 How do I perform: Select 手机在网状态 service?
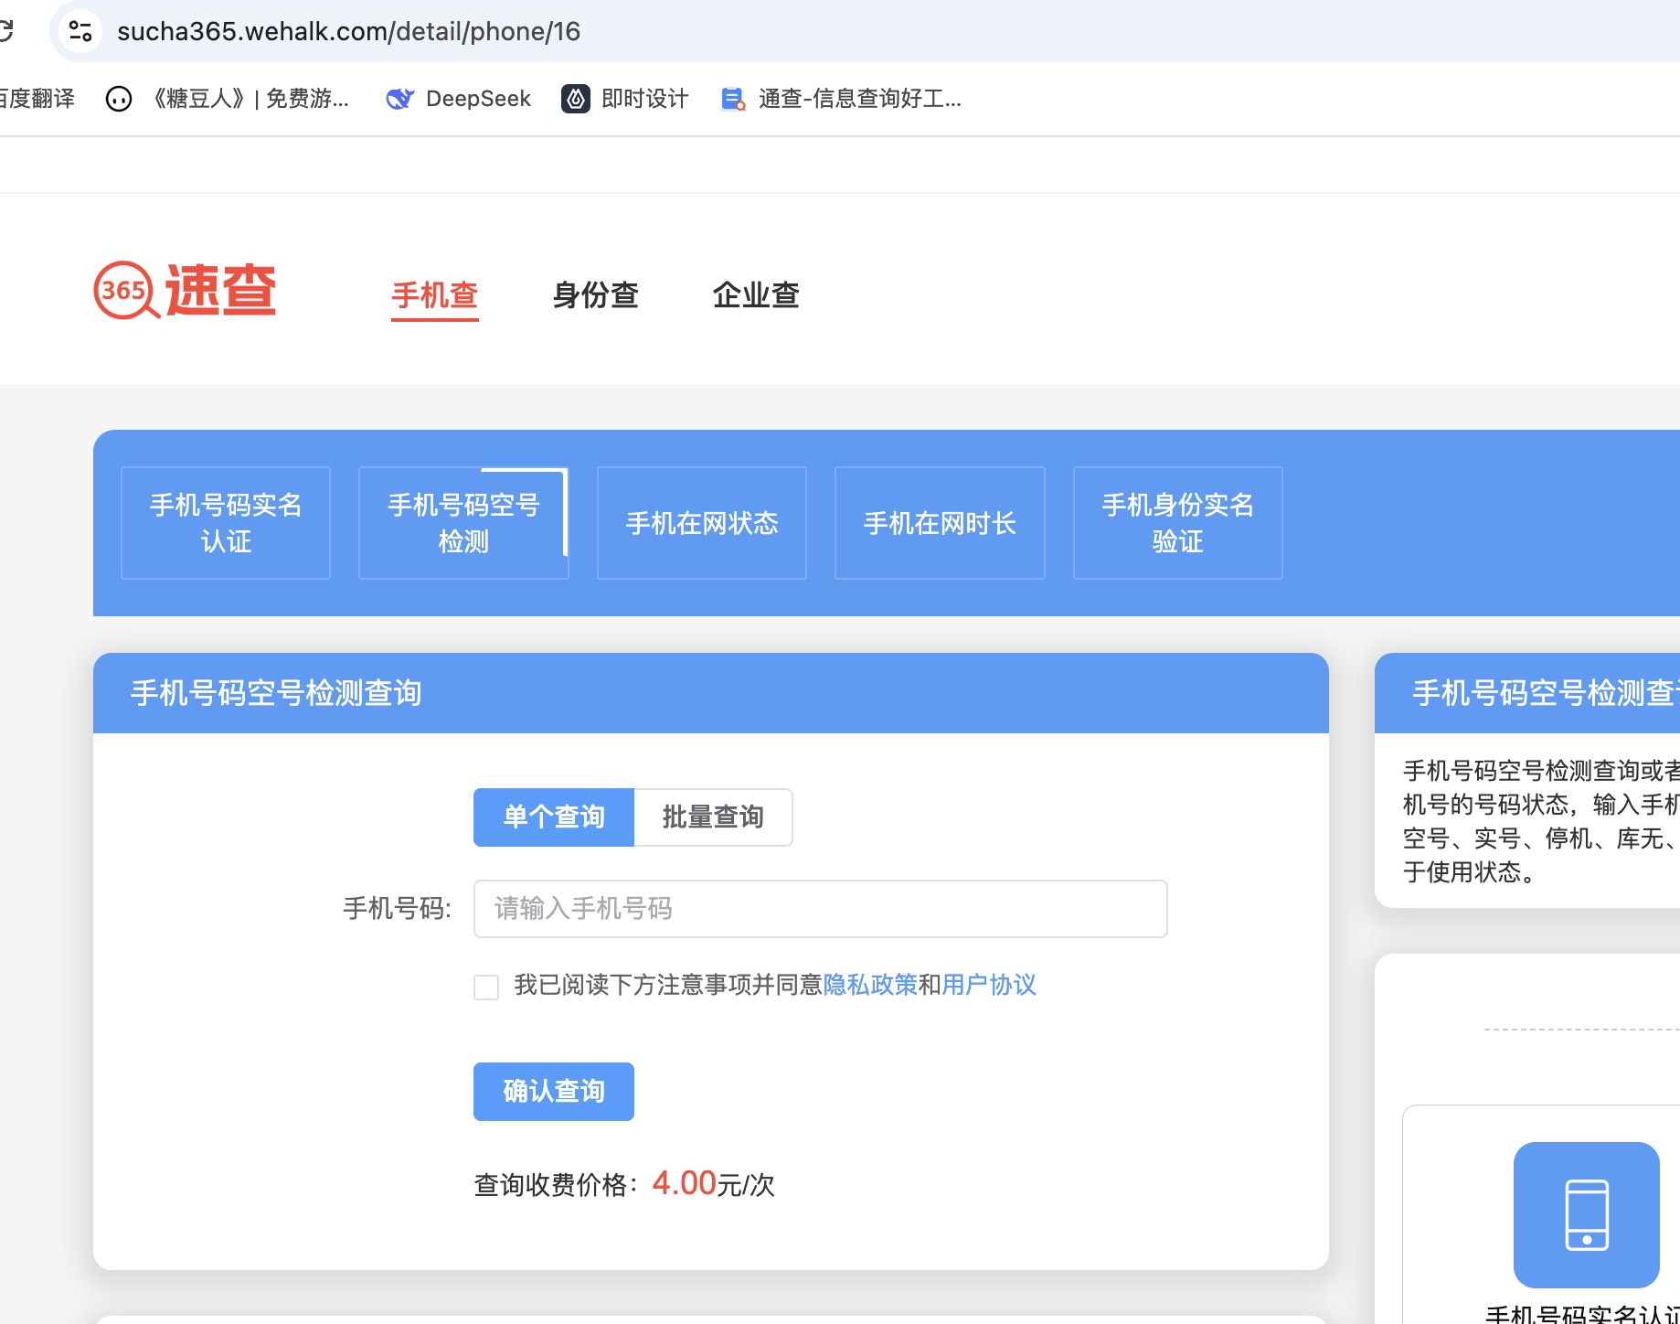coord(701,523)
